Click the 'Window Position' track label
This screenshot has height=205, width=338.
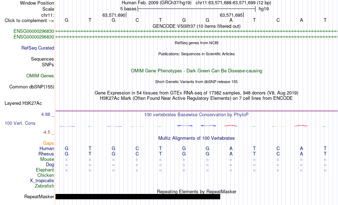(37, 3)
